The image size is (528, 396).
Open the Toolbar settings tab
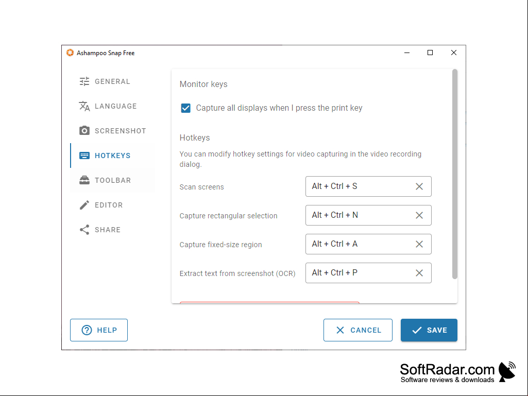tap(112, 180)
